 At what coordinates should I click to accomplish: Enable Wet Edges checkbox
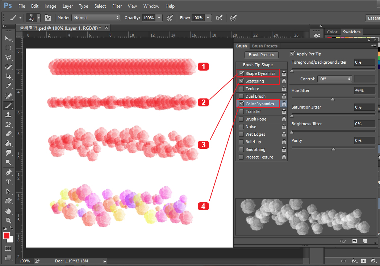241,134
